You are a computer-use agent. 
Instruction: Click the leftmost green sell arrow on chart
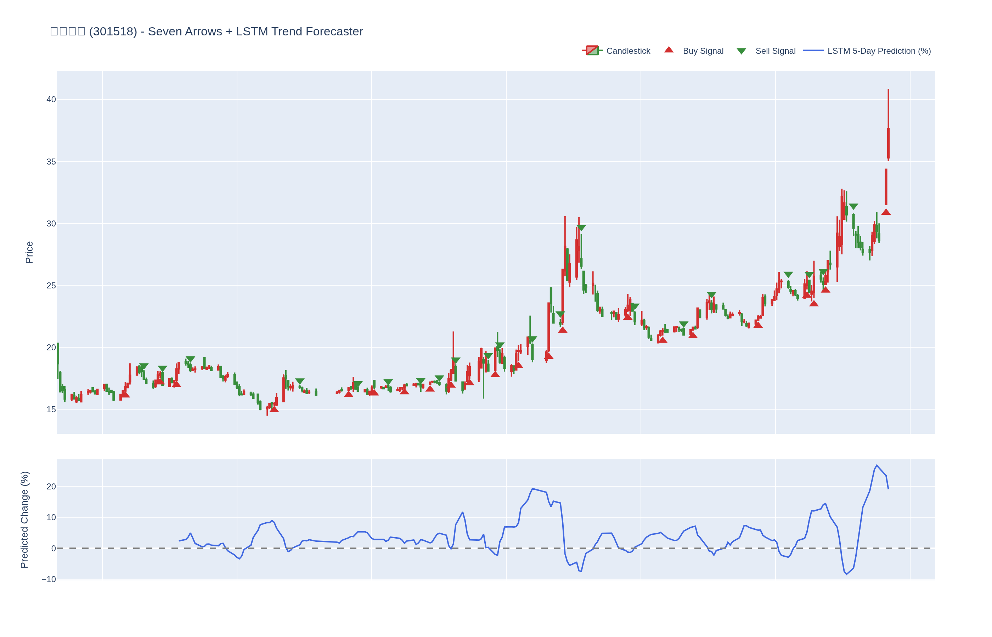click(144, 366)
